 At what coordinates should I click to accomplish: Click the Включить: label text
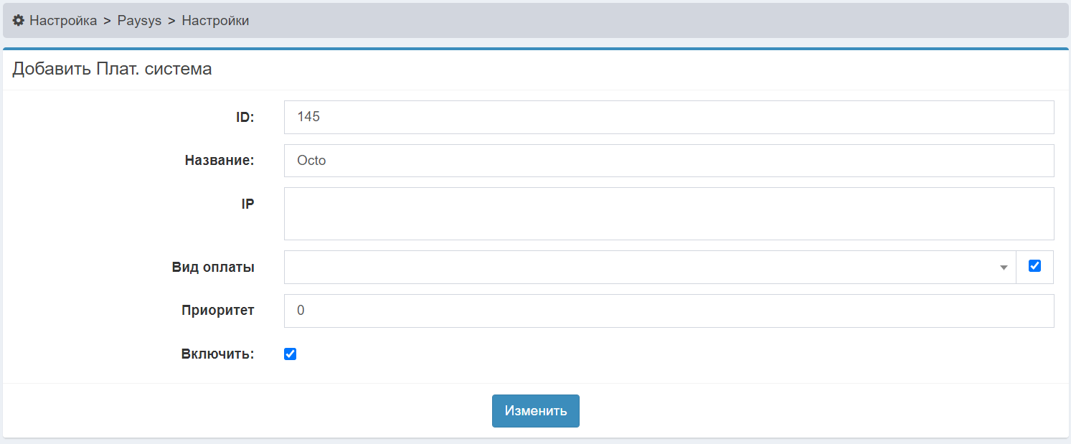coord(218,354)
